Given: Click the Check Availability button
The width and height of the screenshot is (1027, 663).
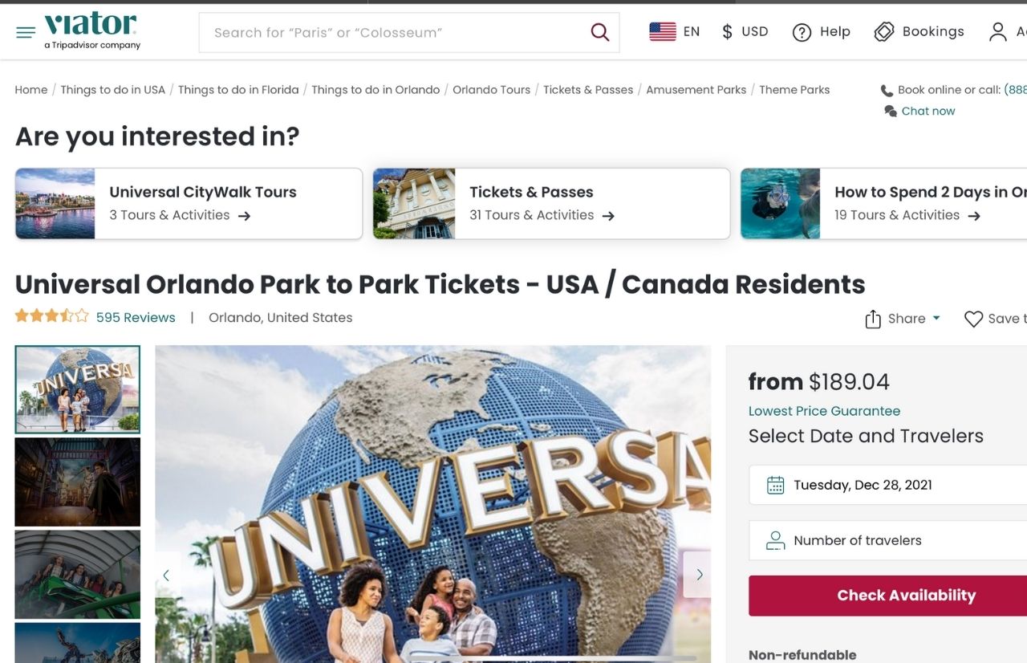Looking at the screenshot, I should (887, 596).
